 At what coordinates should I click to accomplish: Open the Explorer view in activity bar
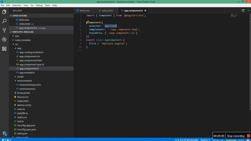click(x=4, y=12)
